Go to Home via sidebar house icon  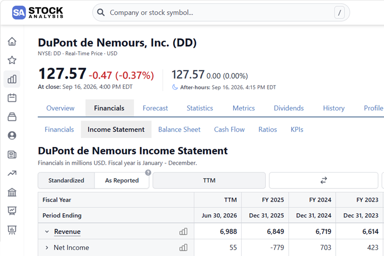click(x=12, y=41)
